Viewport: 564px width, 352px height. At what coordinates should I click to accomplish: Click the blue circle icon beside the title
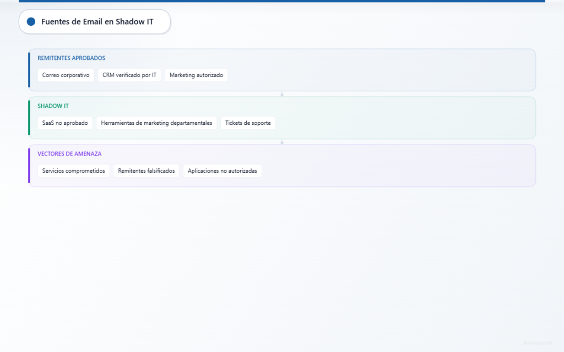click(31, 21)
